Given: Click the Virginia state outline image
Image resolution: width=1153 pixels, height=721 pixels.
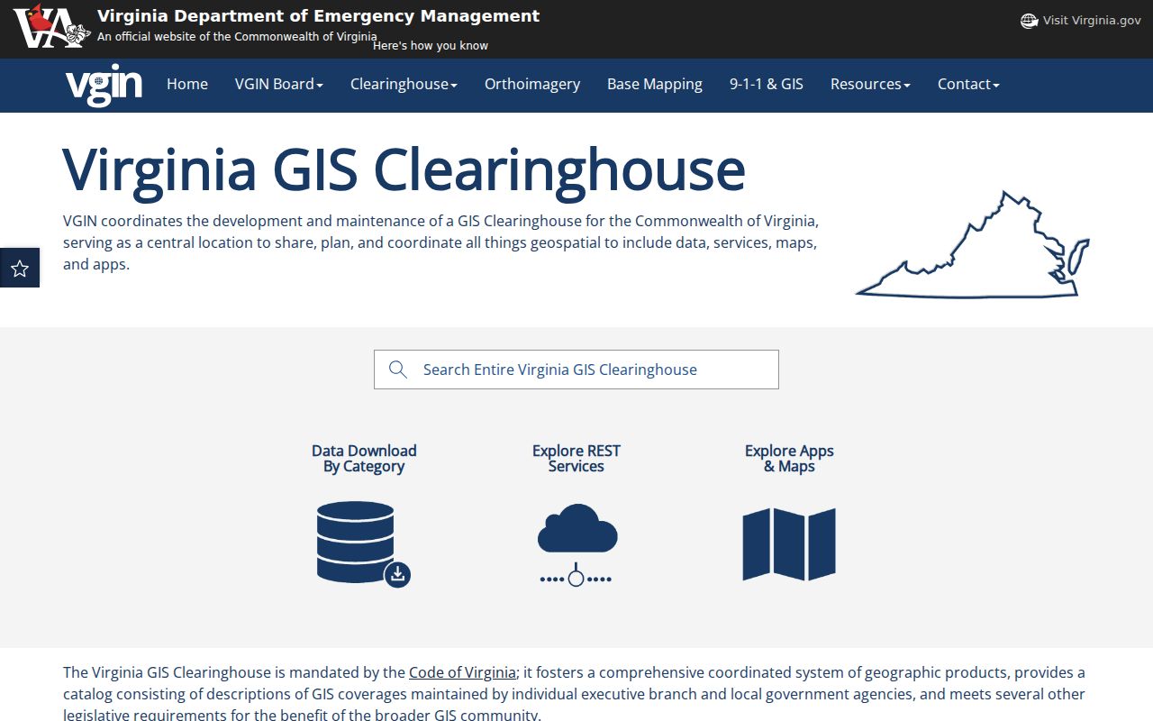Looking at the screenshot, I should click(973, 244).
